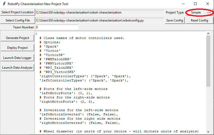Click the 'rightMotorsInverted' line
The image size is (214, 135).
80,123
